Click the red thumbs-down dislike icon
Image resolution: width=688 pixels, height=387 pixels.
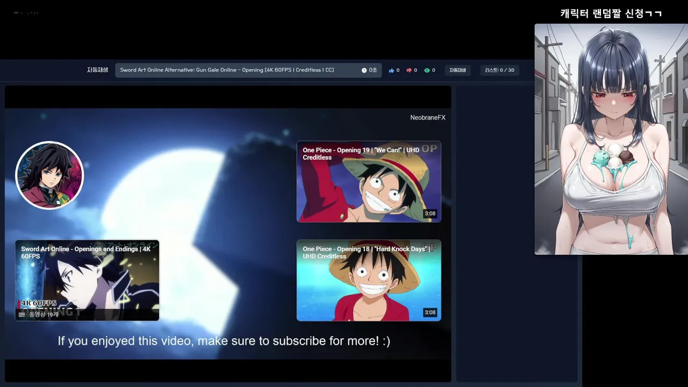point(409,70)
